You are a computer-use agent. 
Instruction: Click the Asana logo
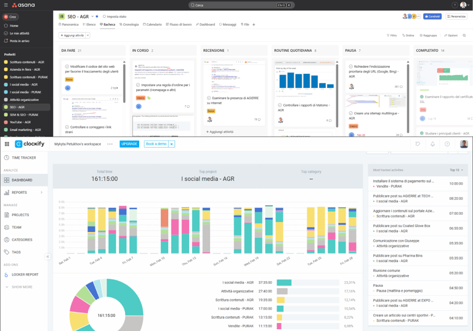click(x=23, y=5)
